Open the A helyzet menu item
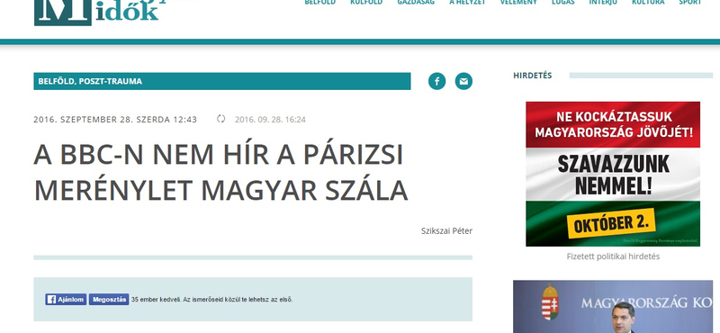The image size is (720, 333). (467, 3)
